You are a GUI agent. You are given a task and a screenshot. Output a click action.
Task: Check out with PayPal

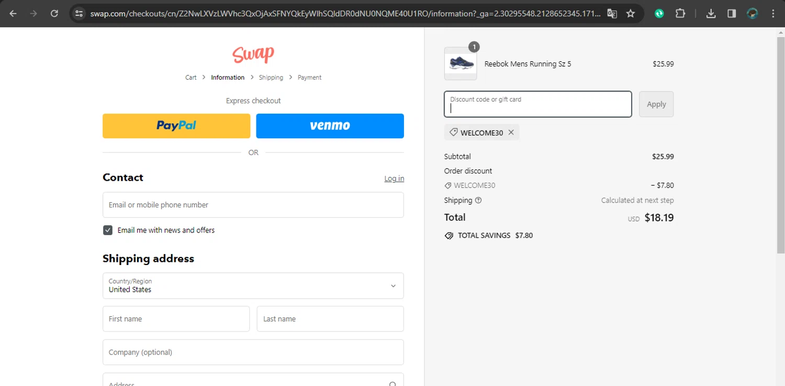pyautogui.click(x=176, y=126)
